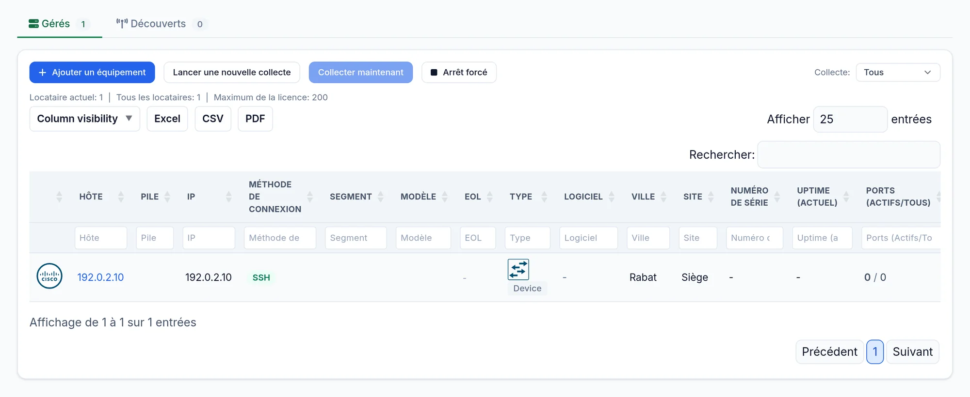Open the Collecte dropdown set to Tous
The height and width of the screenshot is (397, 970).
point(898,72)
